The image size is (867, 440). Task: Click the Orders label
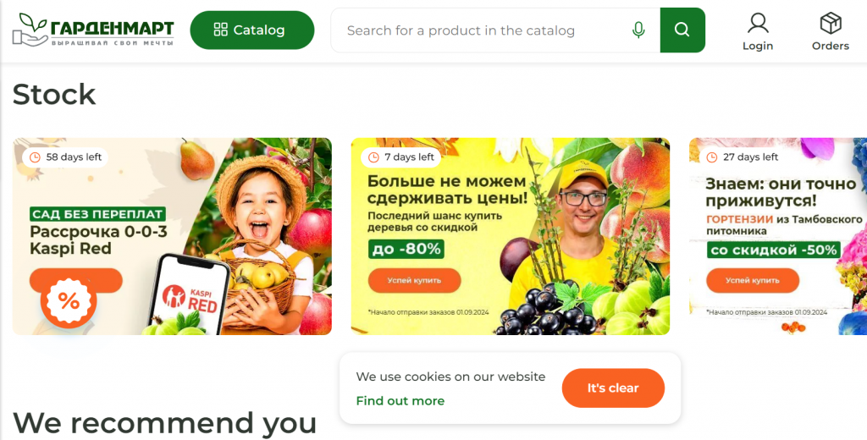click(830, 46)
